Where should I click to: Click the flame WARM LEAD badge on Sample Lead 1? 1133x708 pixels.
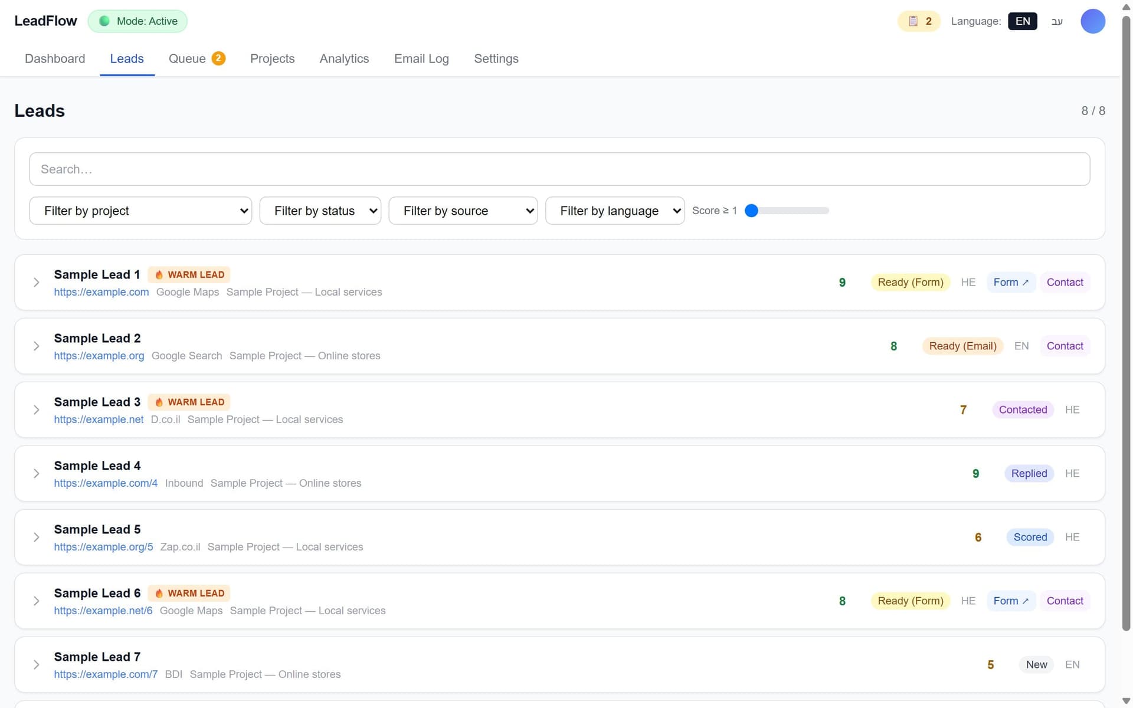189,274
